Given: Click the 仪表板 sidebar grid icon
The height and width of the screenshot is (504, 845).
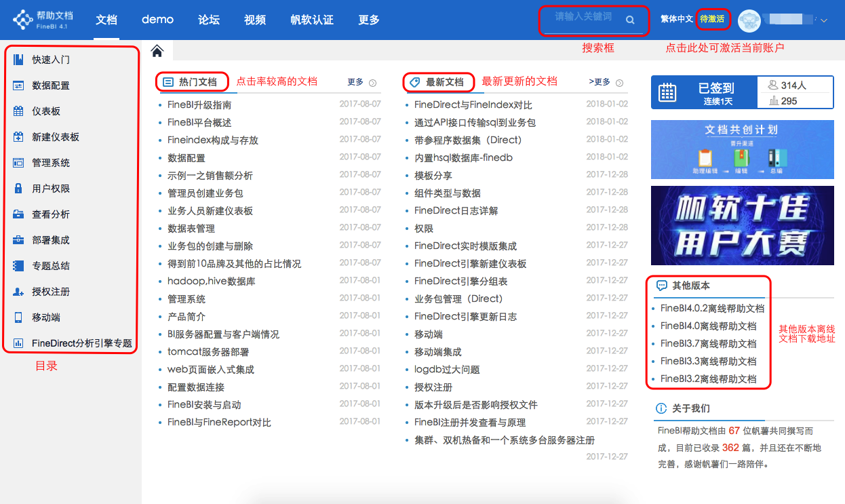Looking at the screenshot, I should (18, 111).
